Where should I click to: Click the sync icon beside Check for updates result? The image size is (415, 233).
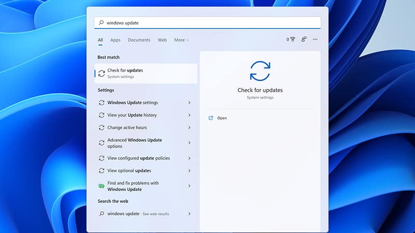102,74
